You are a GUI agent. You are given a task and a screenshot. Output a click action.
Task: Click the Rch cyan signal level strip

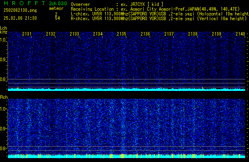click(x=126, y=156)
